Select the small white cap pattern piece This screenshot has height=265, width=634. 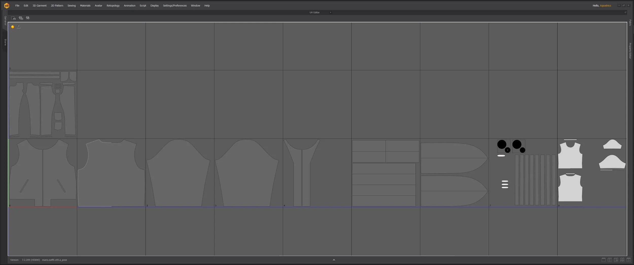click(612, 144)
